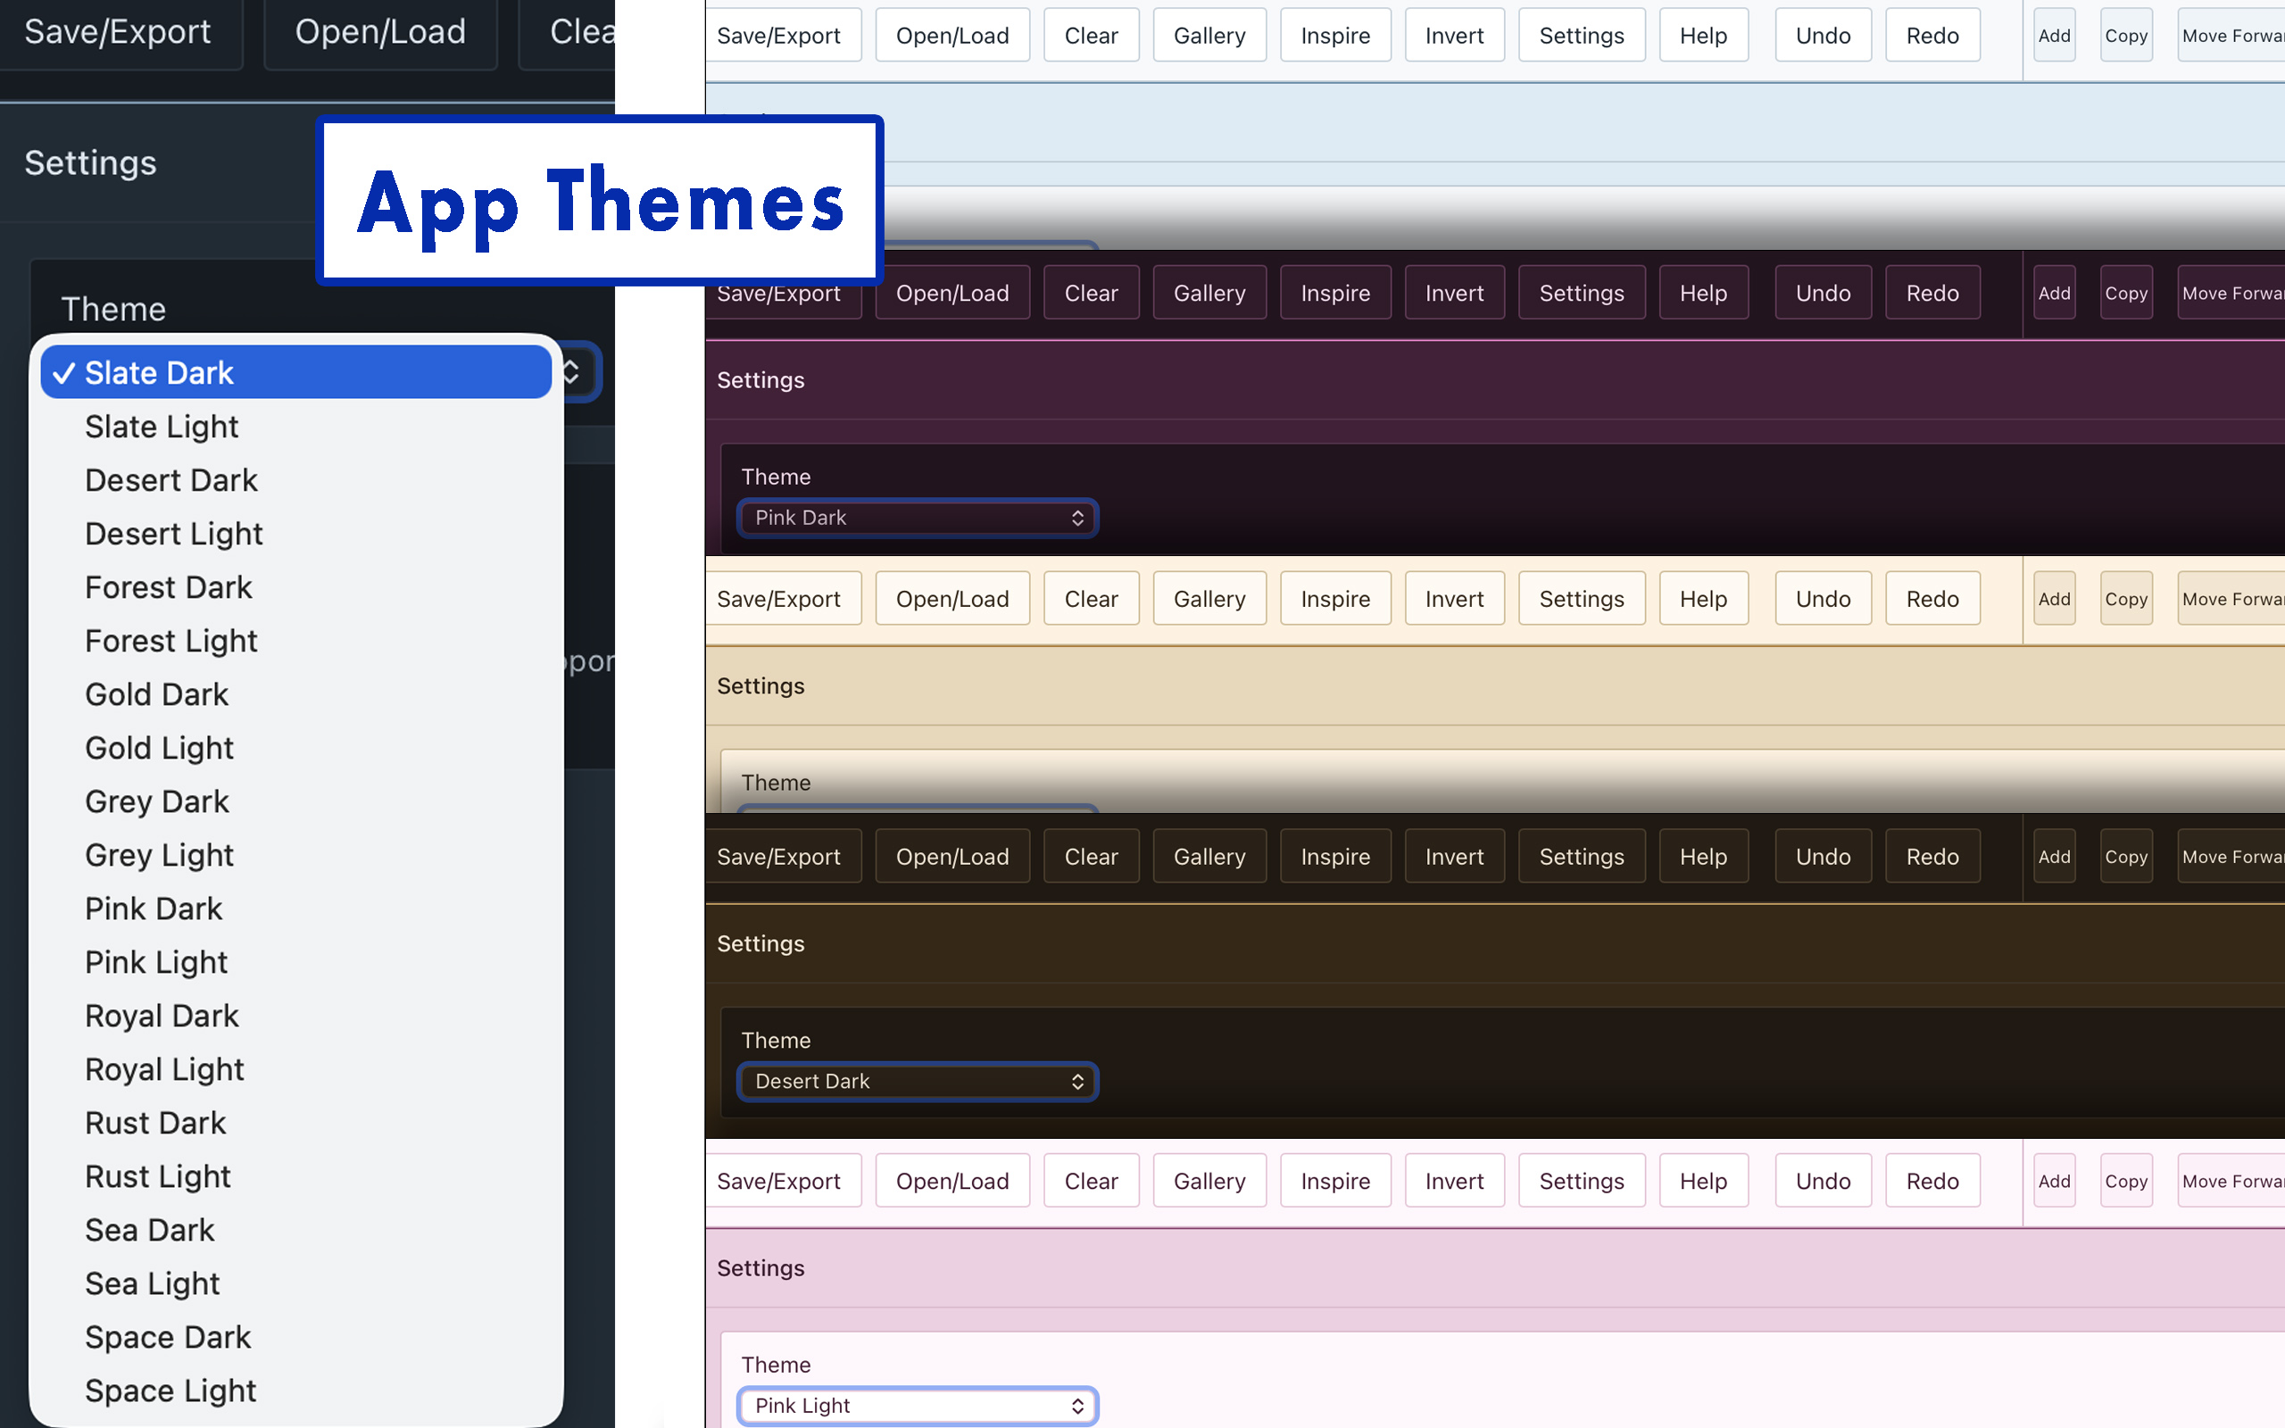Click Gallery in the top light toolbar
The image size is (2285, 1428).
[x=1209, y=36]
